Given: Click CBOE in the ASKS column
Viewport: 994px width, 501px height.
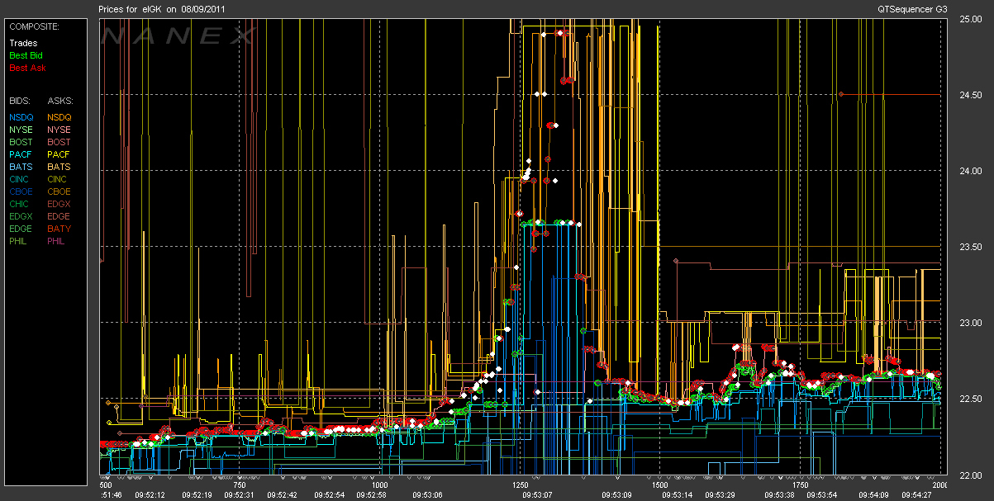Looking at the screenshot, I should click(60, 191).
